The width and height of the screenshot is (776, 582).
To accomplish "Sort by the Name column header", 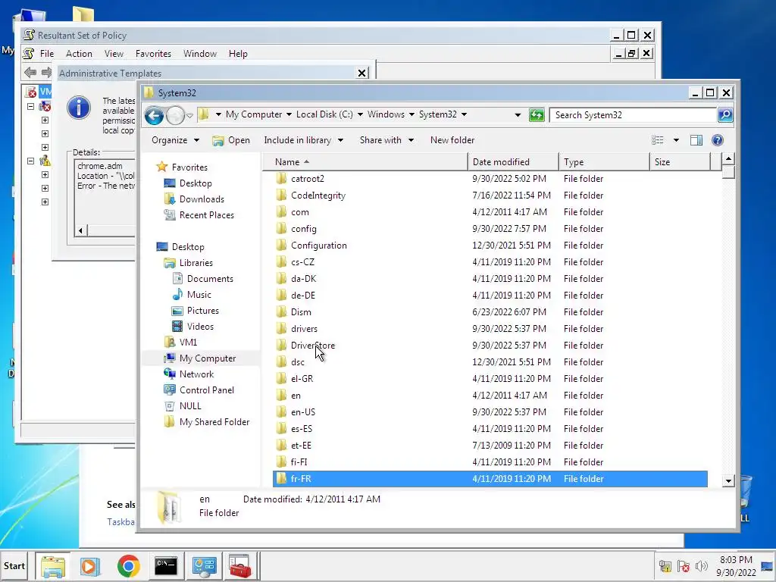I will (365, 162).
